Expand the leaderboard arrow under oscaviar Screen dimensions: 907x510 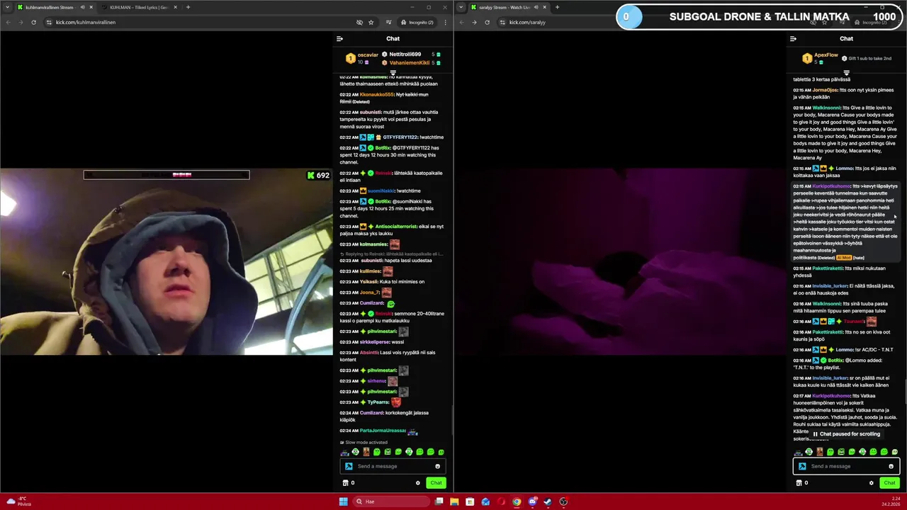click(x=393, y=72)
